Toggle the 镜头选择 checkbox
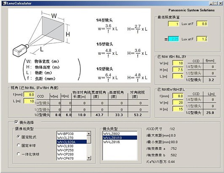The width and height of the screenshot is (224, 173). click(16, 122)
